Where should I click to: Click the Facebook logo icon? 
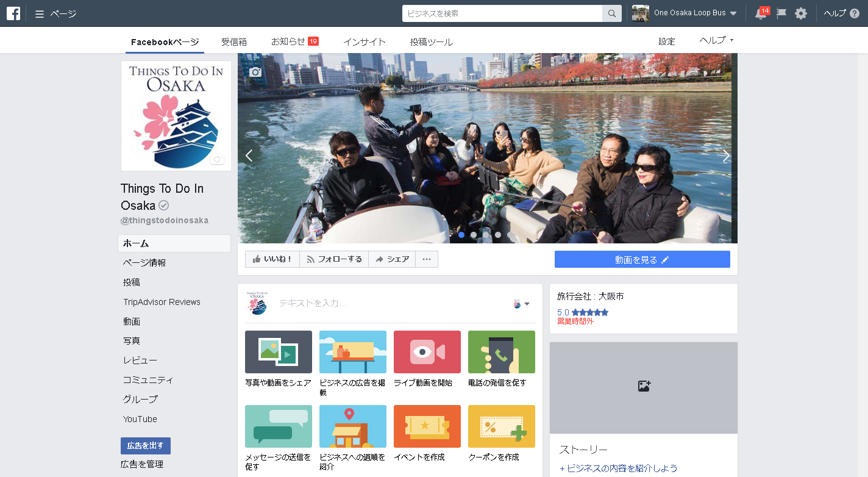click(x=13, y=13)
